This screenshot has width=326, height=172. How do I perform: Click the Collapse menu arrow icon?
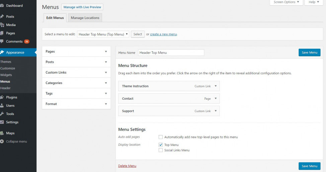tap(2, 141)
